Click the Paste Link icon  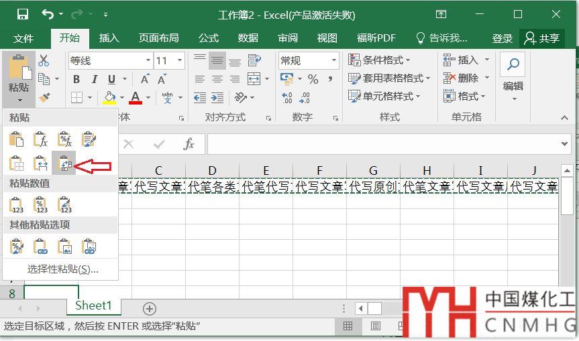(x=40, y=247)
